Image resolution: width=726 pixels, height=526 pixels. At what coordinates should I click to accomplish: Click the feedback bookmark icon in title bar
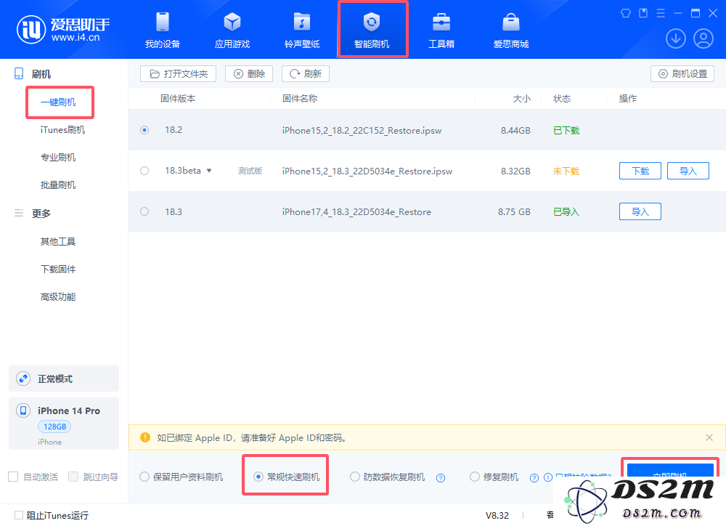(x=643, y=13)
